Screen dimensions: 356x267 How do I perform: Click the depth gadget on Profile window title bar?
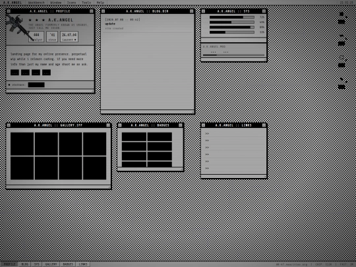pyautogui.click(x=91, y=11)
